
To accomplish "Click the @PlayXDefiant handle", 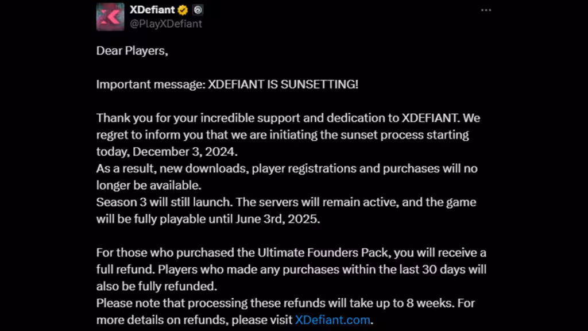I will [166, 24].
